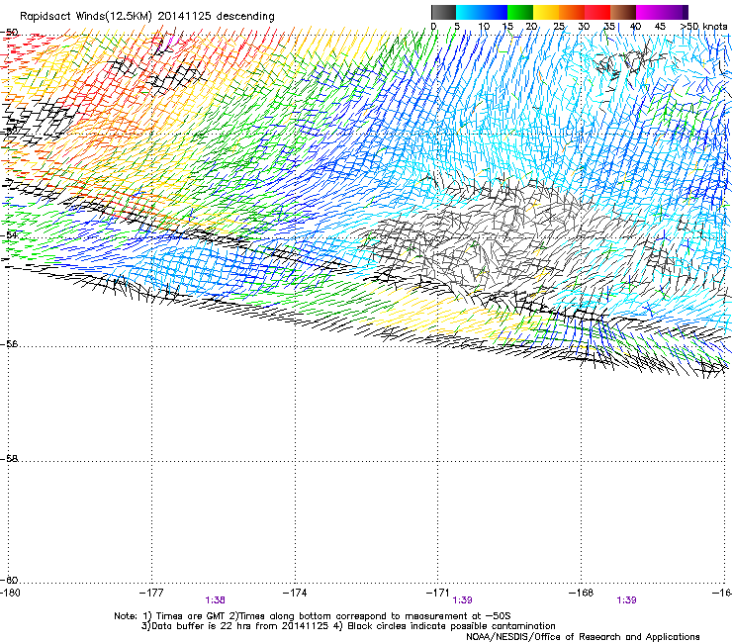Click the gray 0-5 knots legend segment
This screenshot has height=643, width=732.
click(x=443, y=12)
